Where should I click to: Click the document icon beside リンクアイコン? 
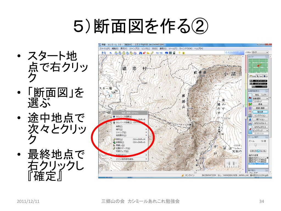pos(250,116)
